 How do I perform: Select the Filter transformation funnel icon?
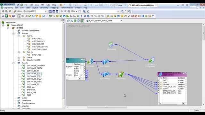[37, 16]
